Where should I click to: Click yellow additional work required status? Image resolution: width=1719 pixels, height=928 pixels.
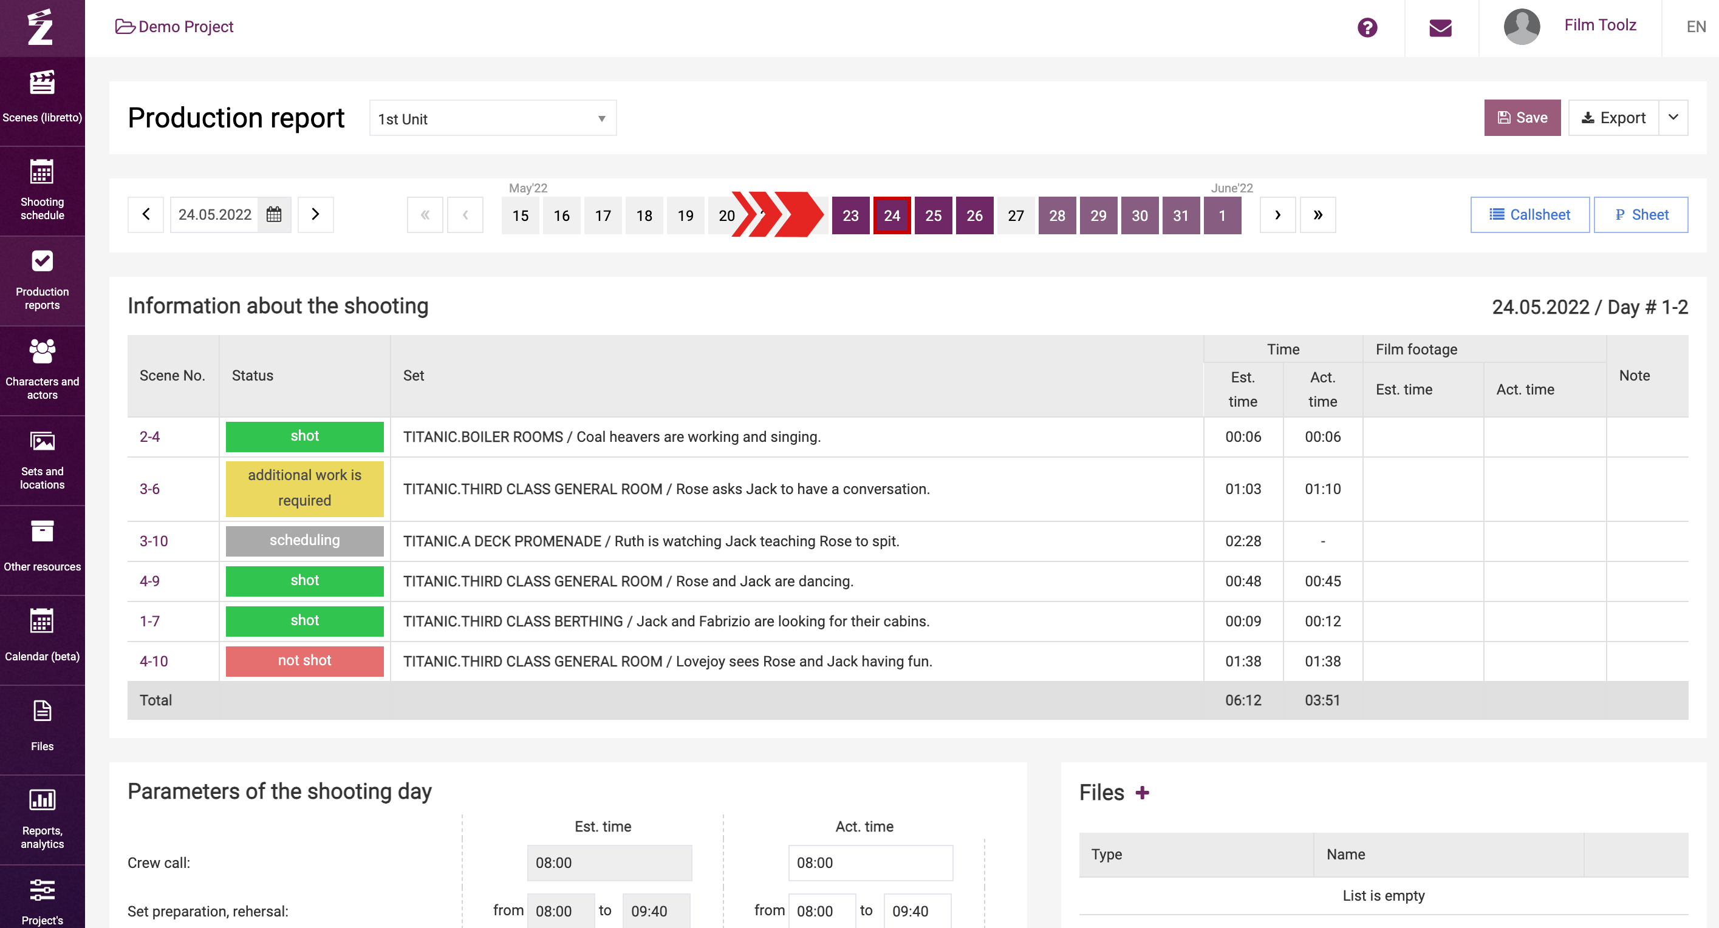click(304, 489)
